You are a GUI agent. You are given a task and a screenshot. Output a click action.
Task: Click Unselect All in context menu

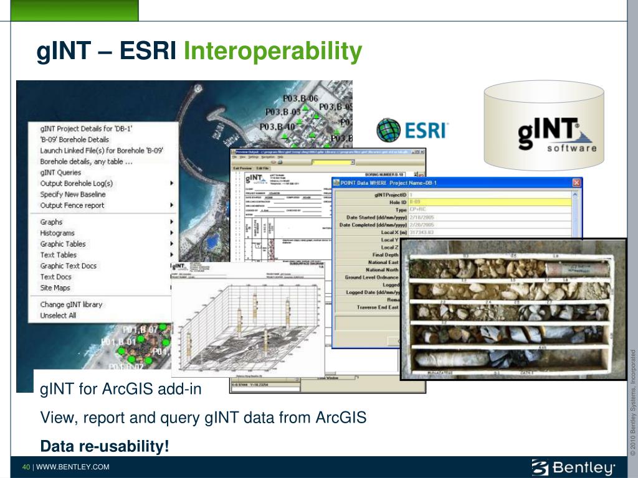click(58, 316)
